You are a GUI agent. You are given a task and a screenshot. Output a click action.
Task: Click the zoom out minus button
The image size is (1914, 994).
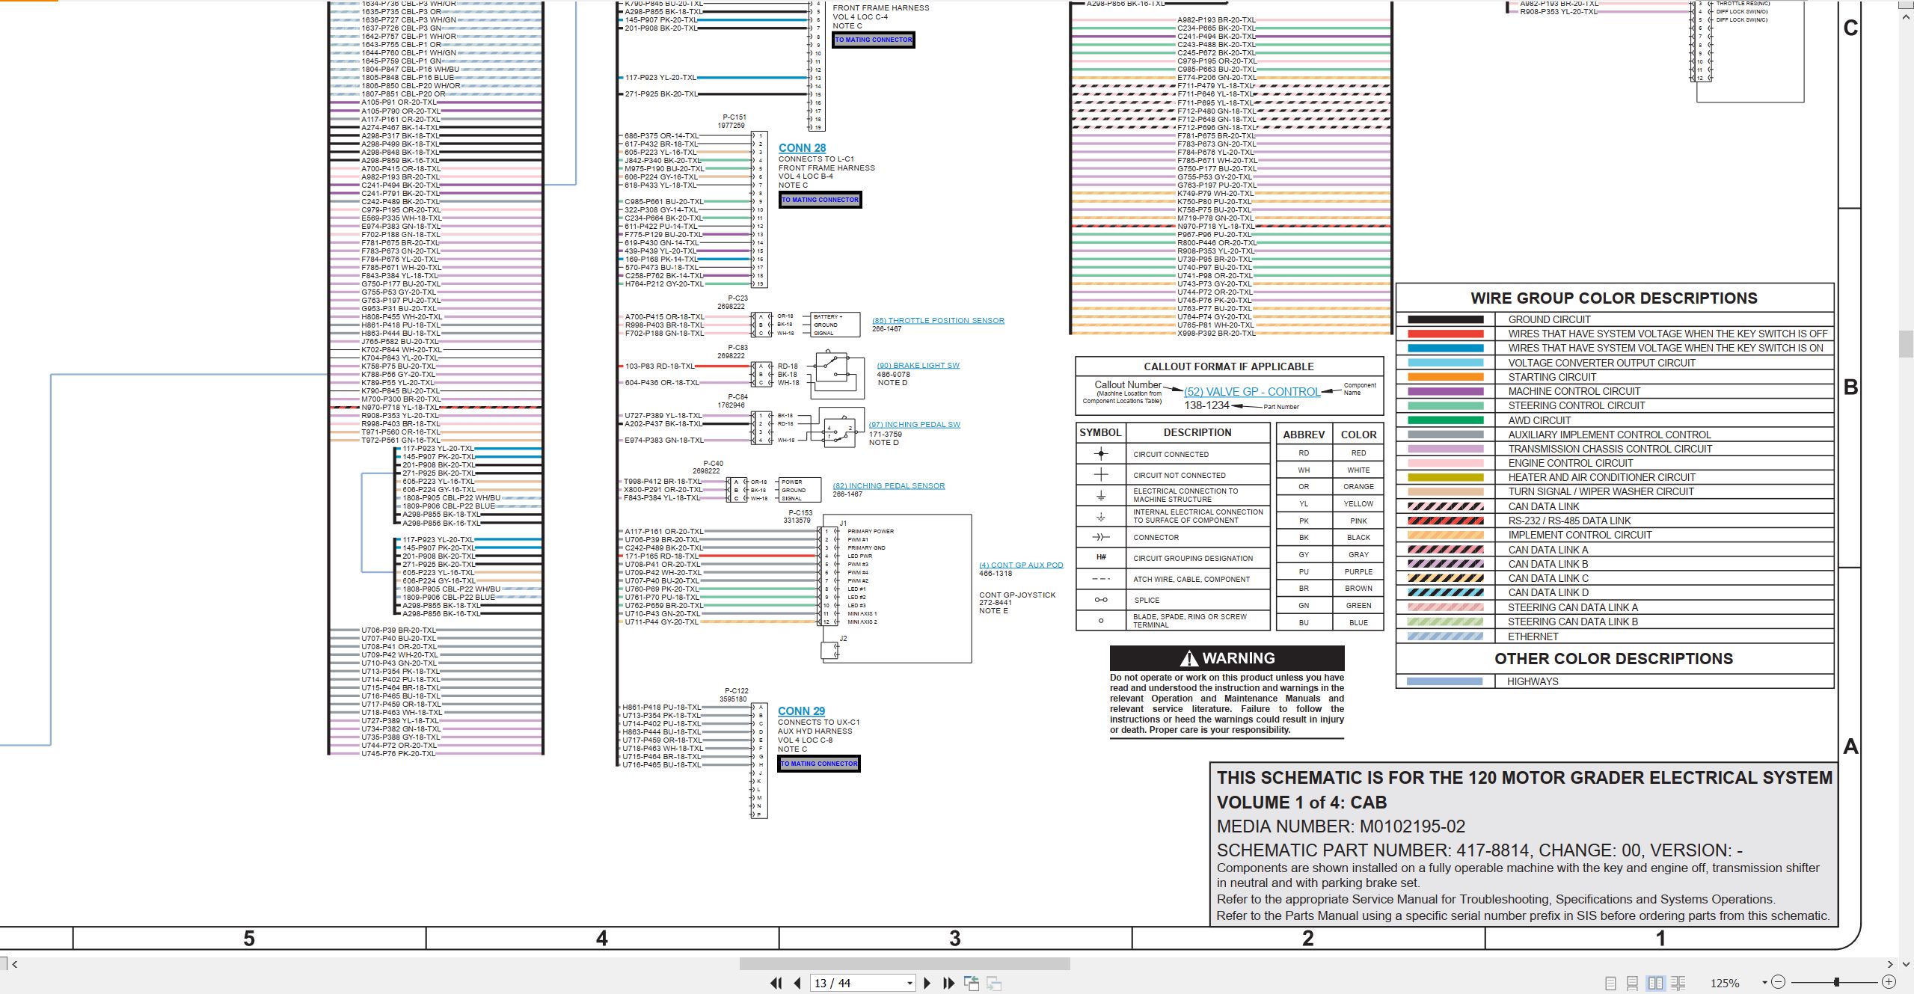pos(1779,982)
